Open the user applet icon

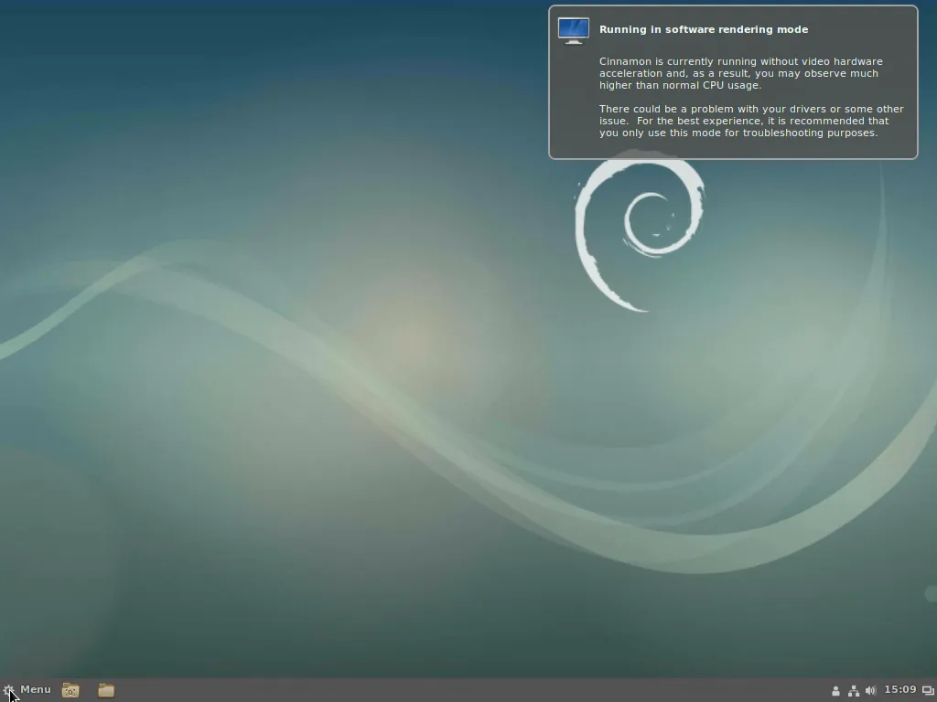point(835,691)
